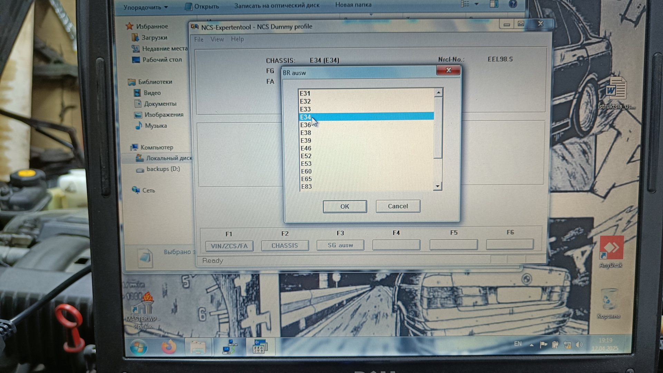Screen dimensions: 663x373
Task: Open the Windows Start button
Action: coord(138,347)
